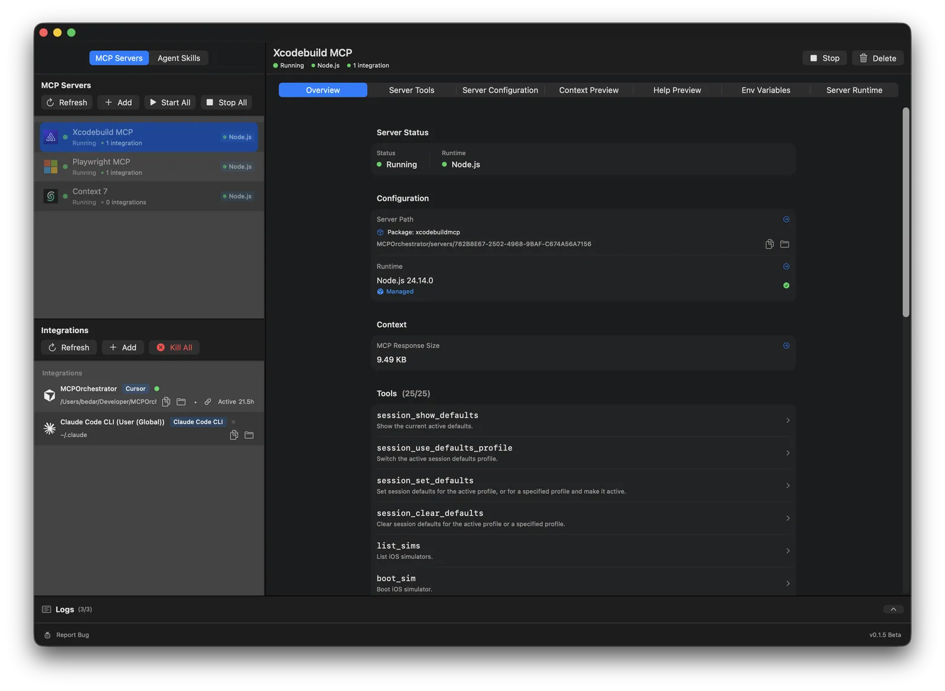945x691 pixels.
Task: Click the copy icon for the Claude Code CLI path
Action: pos(233,435)
